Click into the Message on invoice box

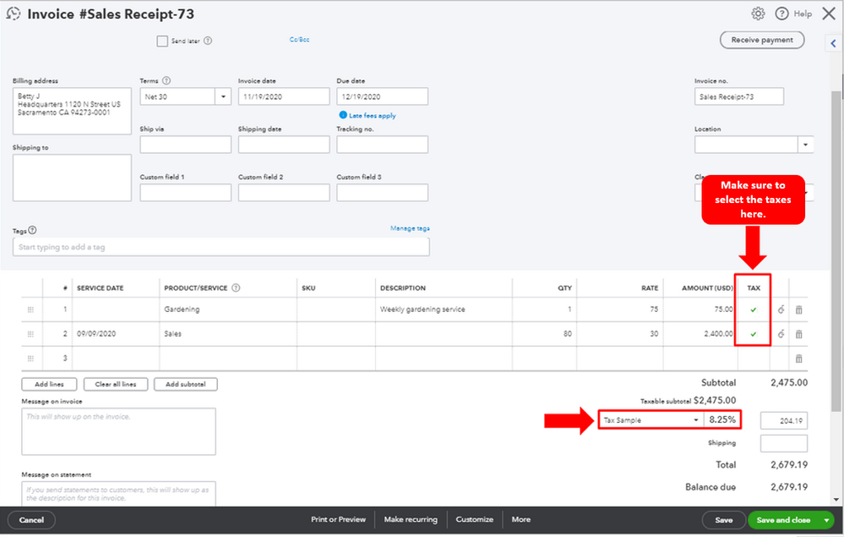[x=118, y=431]
